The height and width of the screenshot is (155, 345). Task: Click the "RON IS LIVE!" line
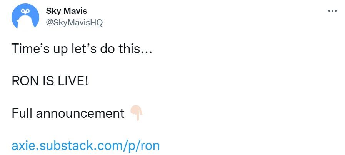[x=50, y=81]
